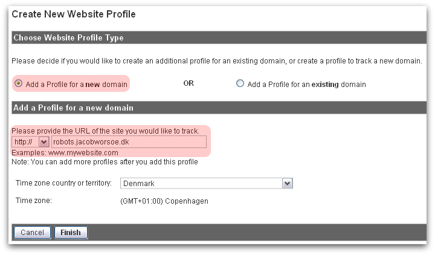Click the "Examples: www.mywebsite.com" hint text
The image size is (435, 255).
pyautogui.click(x=65, y=153)
